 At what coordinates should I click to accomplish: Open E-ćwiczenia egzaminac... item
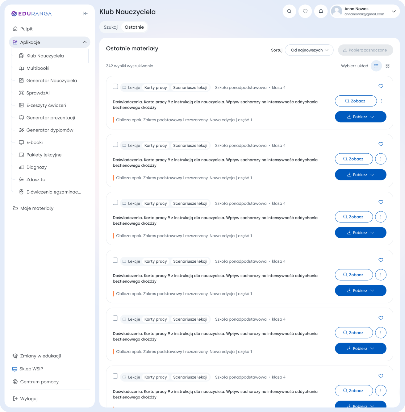pyautogui.click(x=50, y=192)
